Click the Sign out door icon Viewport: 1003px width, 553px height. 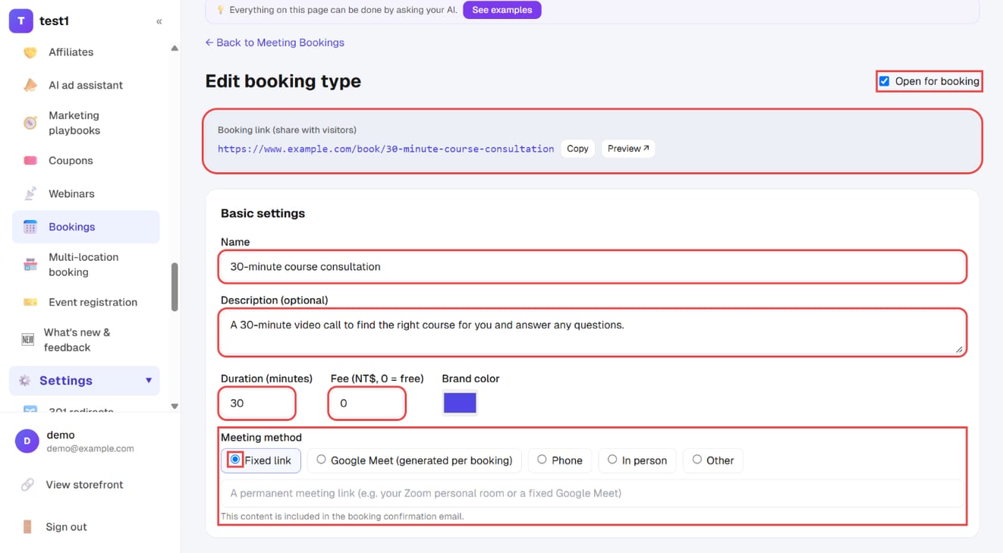(27, 526)
